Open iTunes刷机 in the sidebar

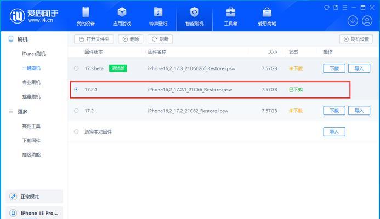click(x=33, y=54)
